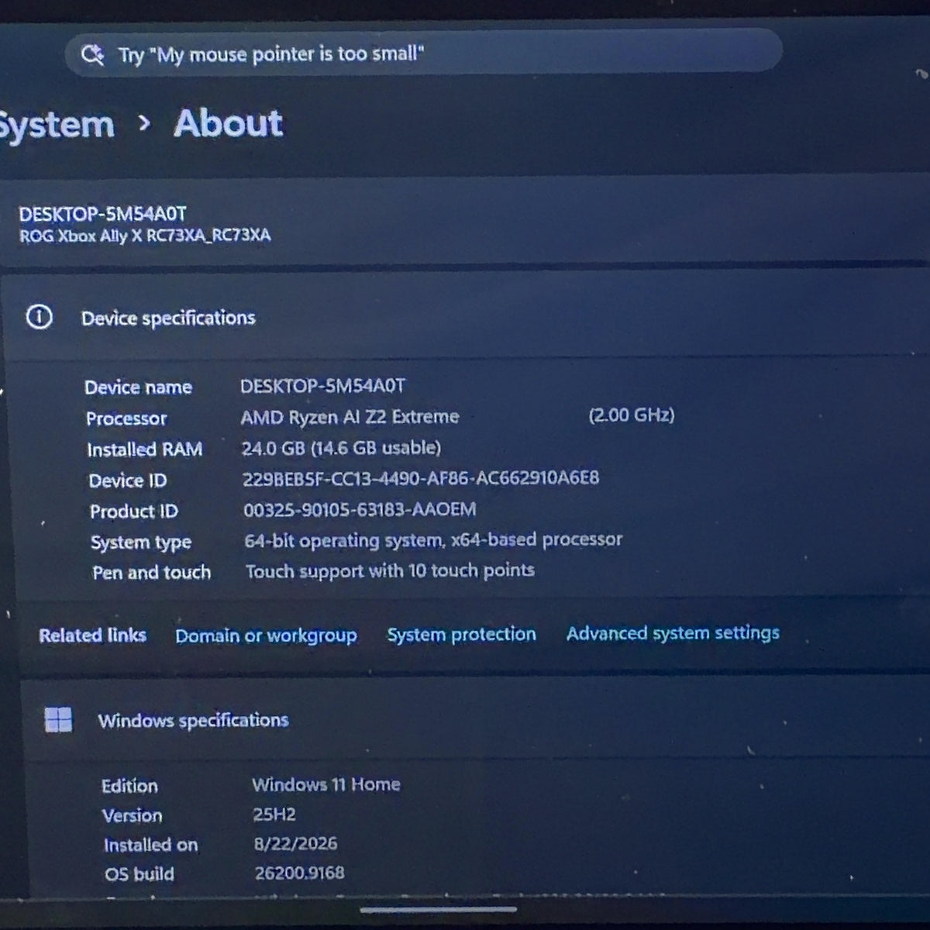Click the OS build value 26200.9168

pyautogui.click(x=300, y=873)
